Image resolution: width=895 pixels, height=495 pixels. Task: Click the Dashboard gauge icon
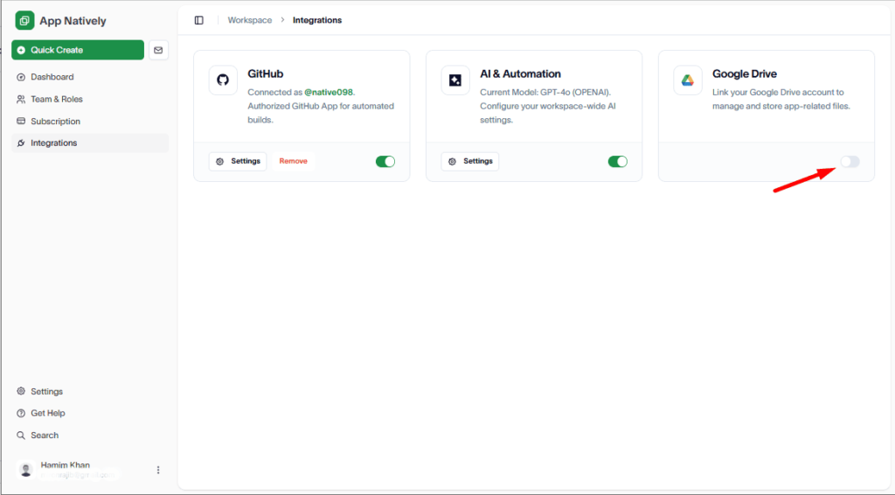(21, 77)
